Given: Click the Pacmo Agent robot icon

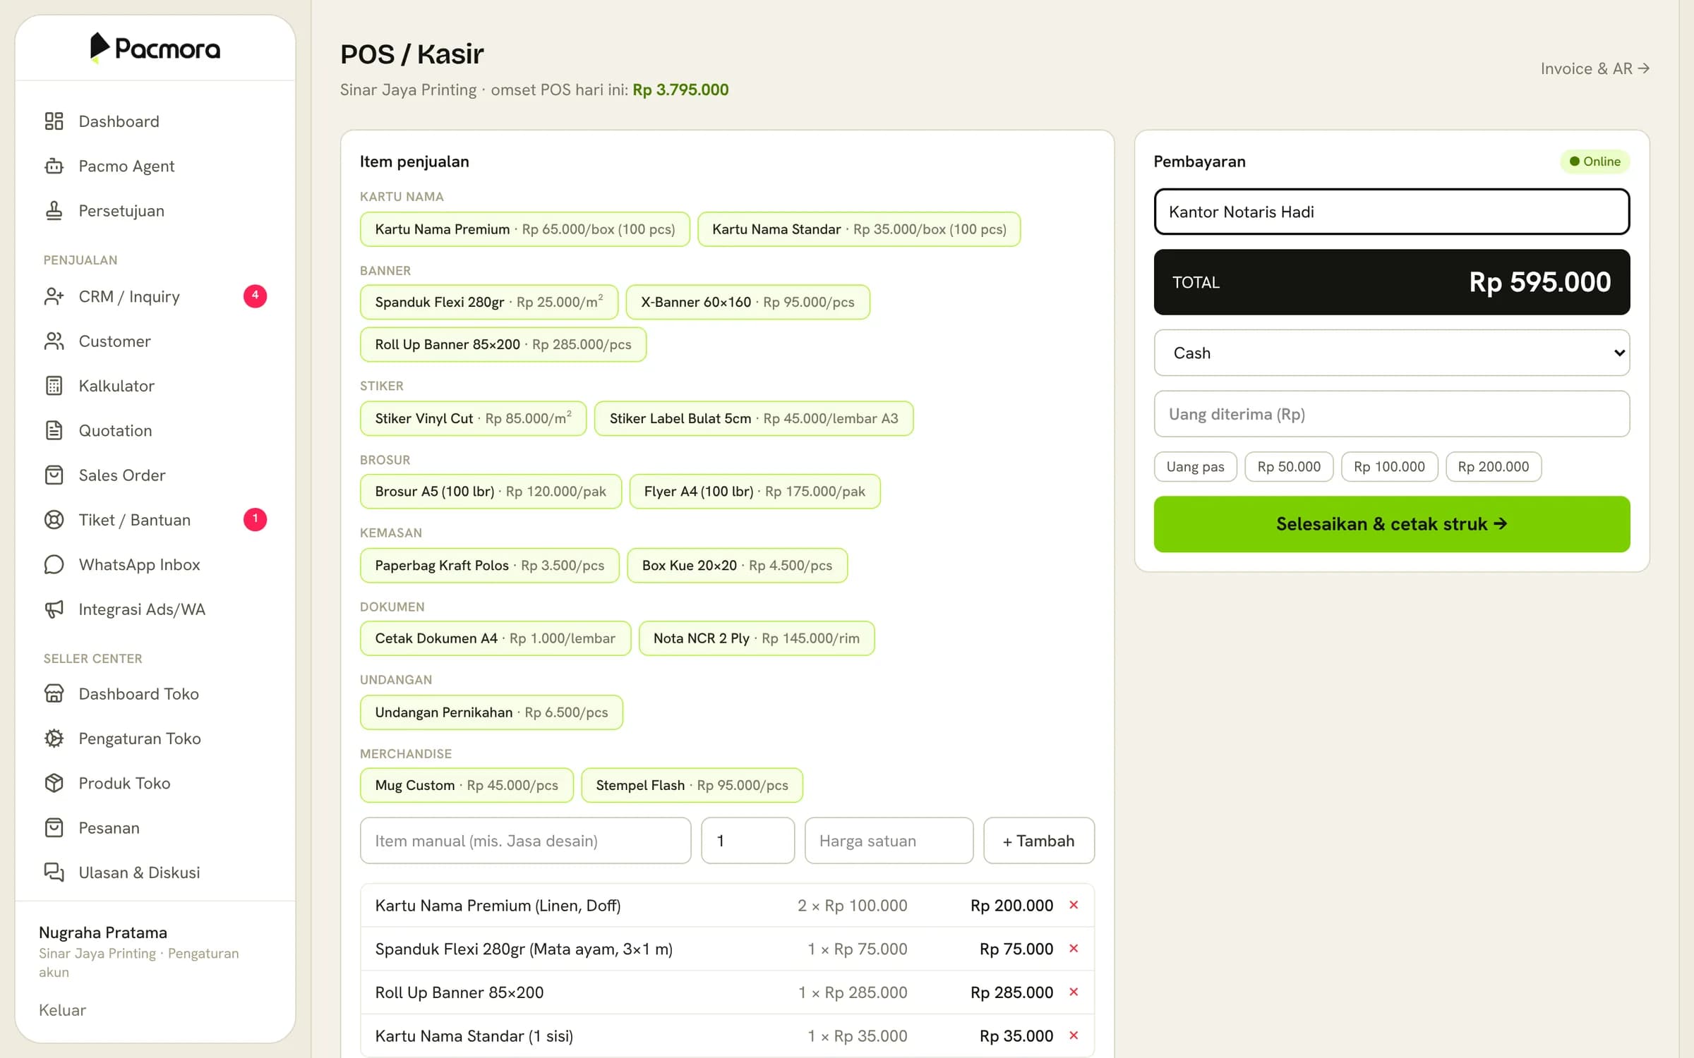Looking at the screenshot, I should [54, 166].
